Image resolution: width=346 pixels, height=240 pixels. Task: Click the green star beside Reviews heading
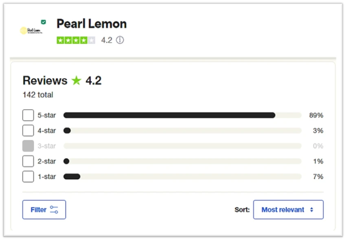(x=75, y=80)
